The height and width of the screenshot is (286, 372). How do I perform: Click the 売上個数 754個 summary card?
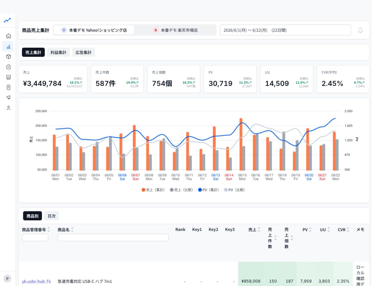tap(174, 79)
